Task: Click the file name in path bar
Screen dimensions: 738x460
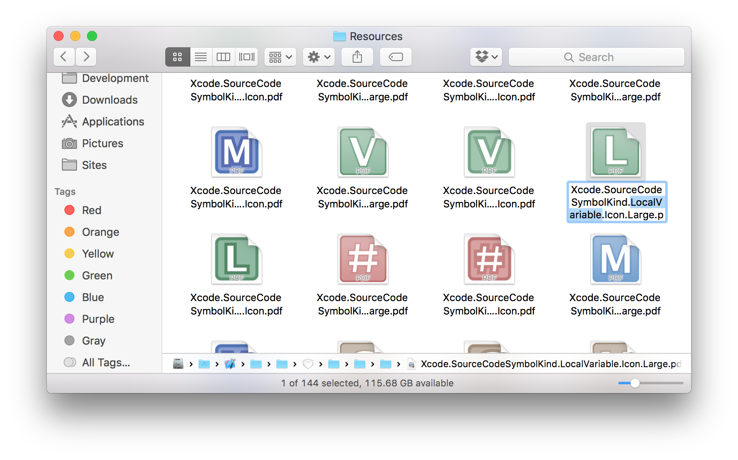Action: (x=551, y=364)
